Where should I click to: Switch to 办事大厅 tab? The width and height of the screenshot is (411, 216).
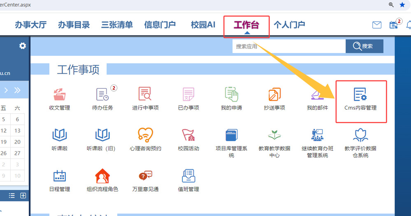coord(30,25)
